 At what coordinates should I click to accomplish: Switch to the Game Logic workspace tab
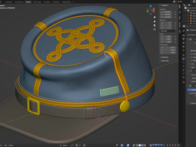37,2
